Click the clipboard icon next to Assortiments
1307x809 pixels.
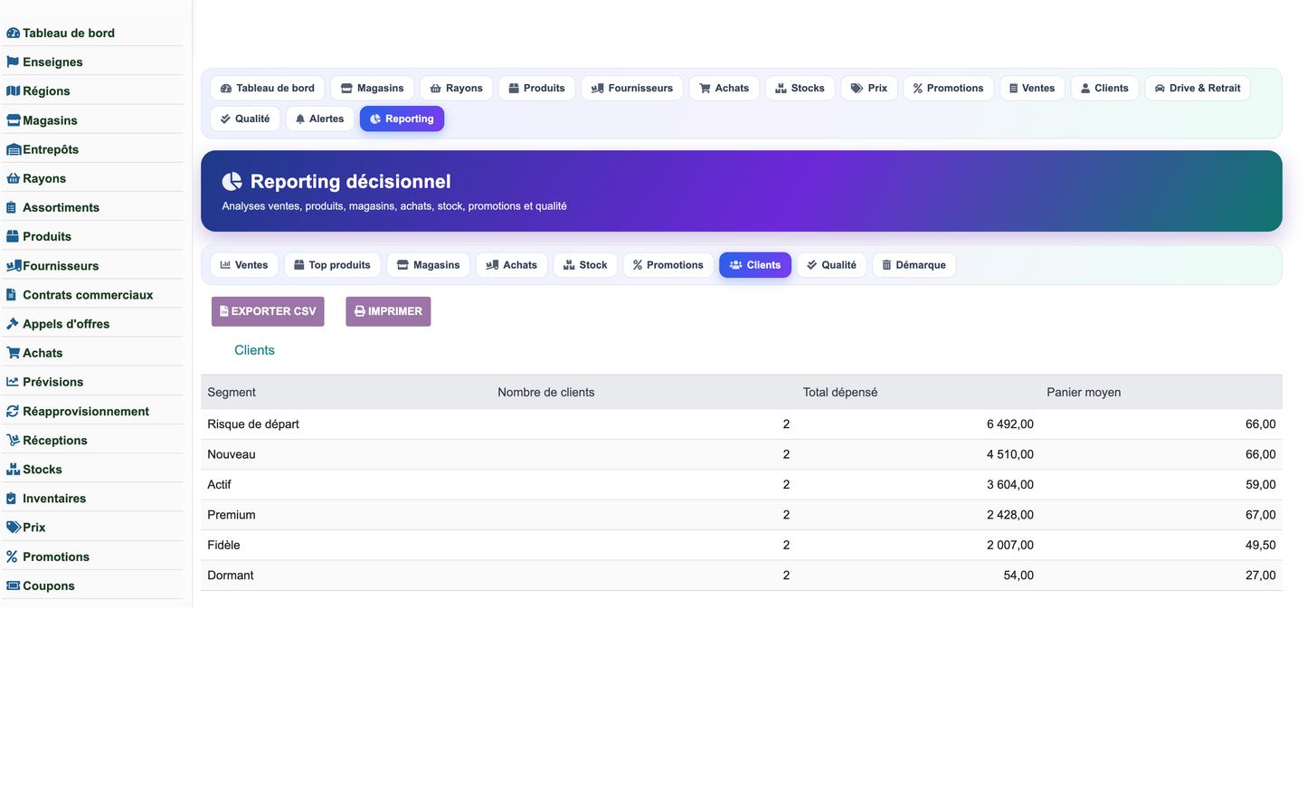tap(11, 207)
